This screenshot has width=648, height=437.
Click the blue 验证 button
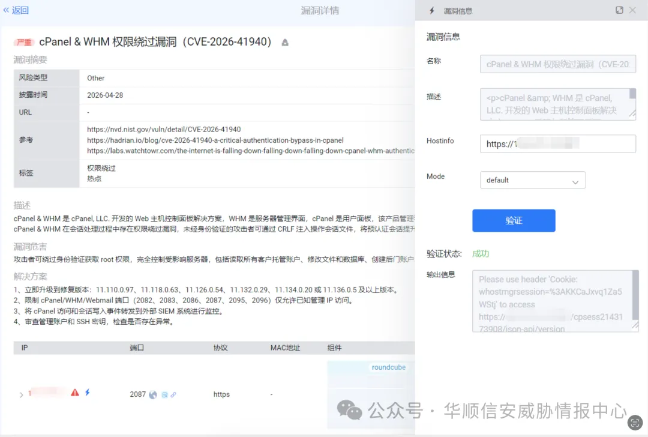(514, 220)
